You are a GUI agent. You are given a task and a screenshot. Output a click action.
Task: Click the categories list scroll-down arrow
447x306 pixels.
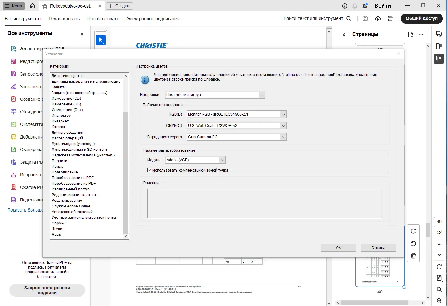(126, 236)
